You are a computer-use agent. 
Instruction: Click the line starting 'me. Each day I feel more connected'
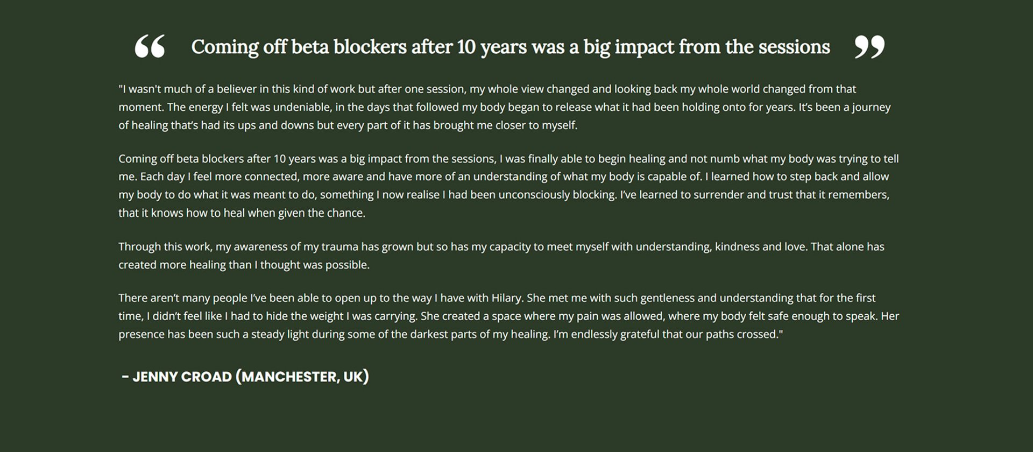[x=504, y=177]
